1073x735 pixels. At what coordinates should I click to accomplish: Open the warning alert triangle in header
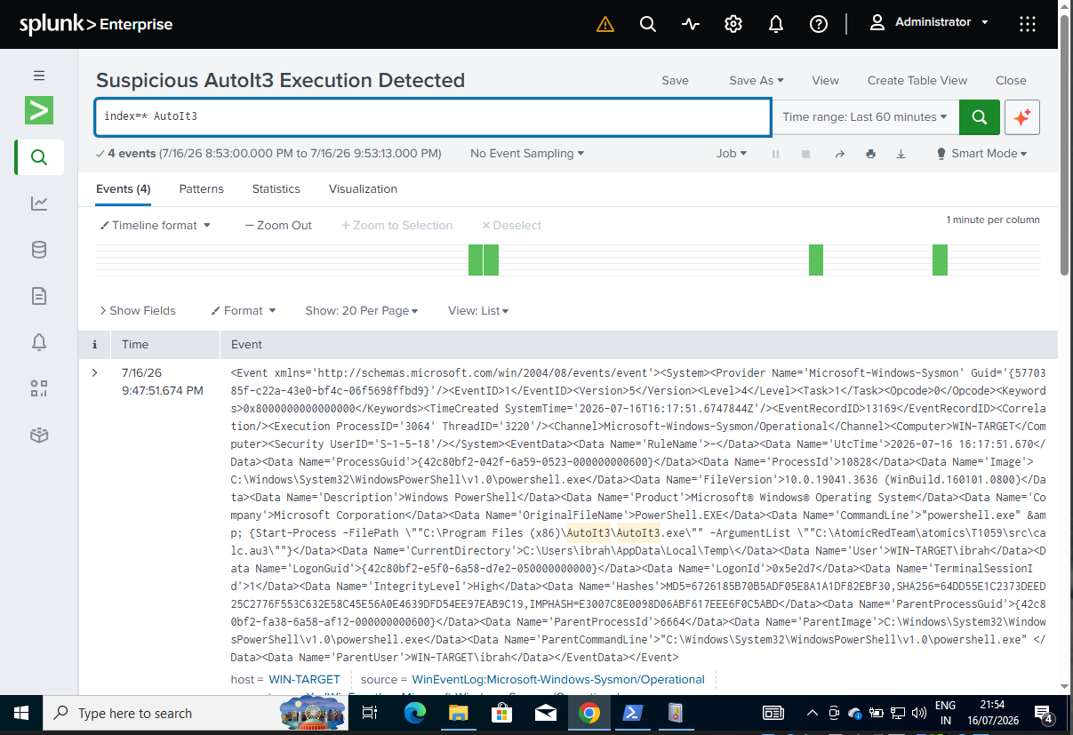(x=605, y=24)
